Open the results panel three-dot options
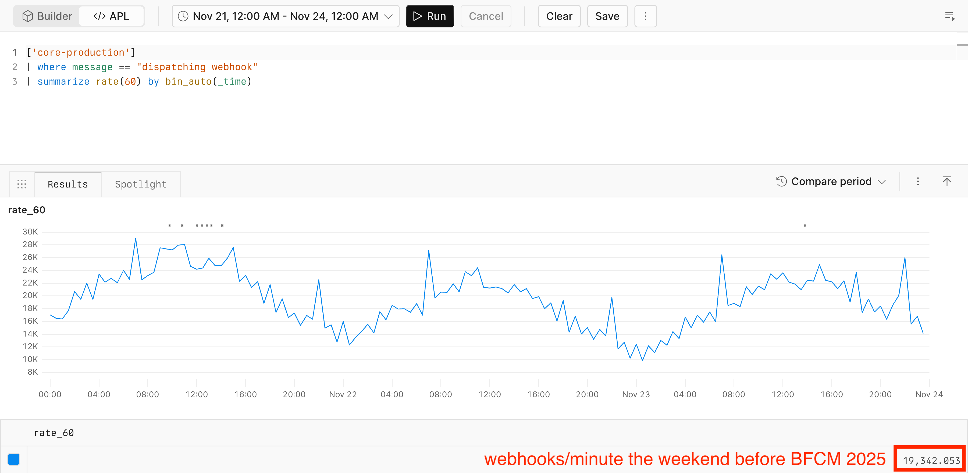 coord(918,181)
